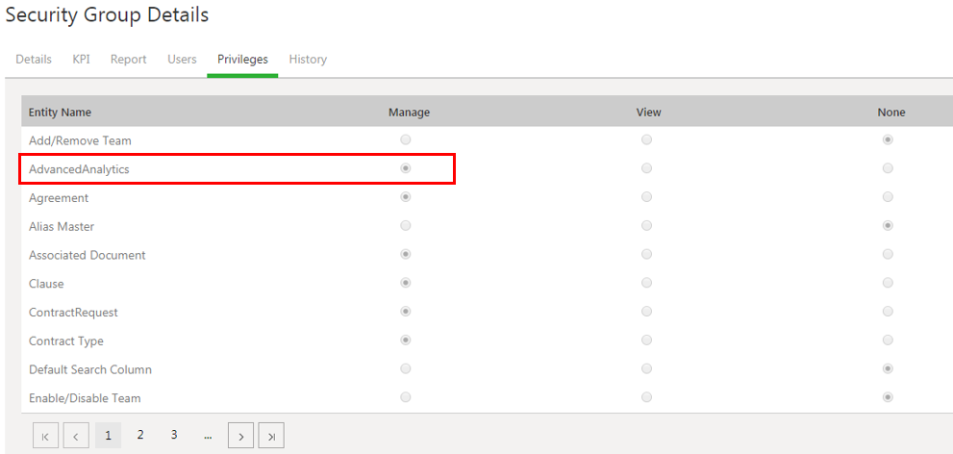This screenshot has width=953, height=454.
Task: Set Alias Master to View
Action: point(646,226)
